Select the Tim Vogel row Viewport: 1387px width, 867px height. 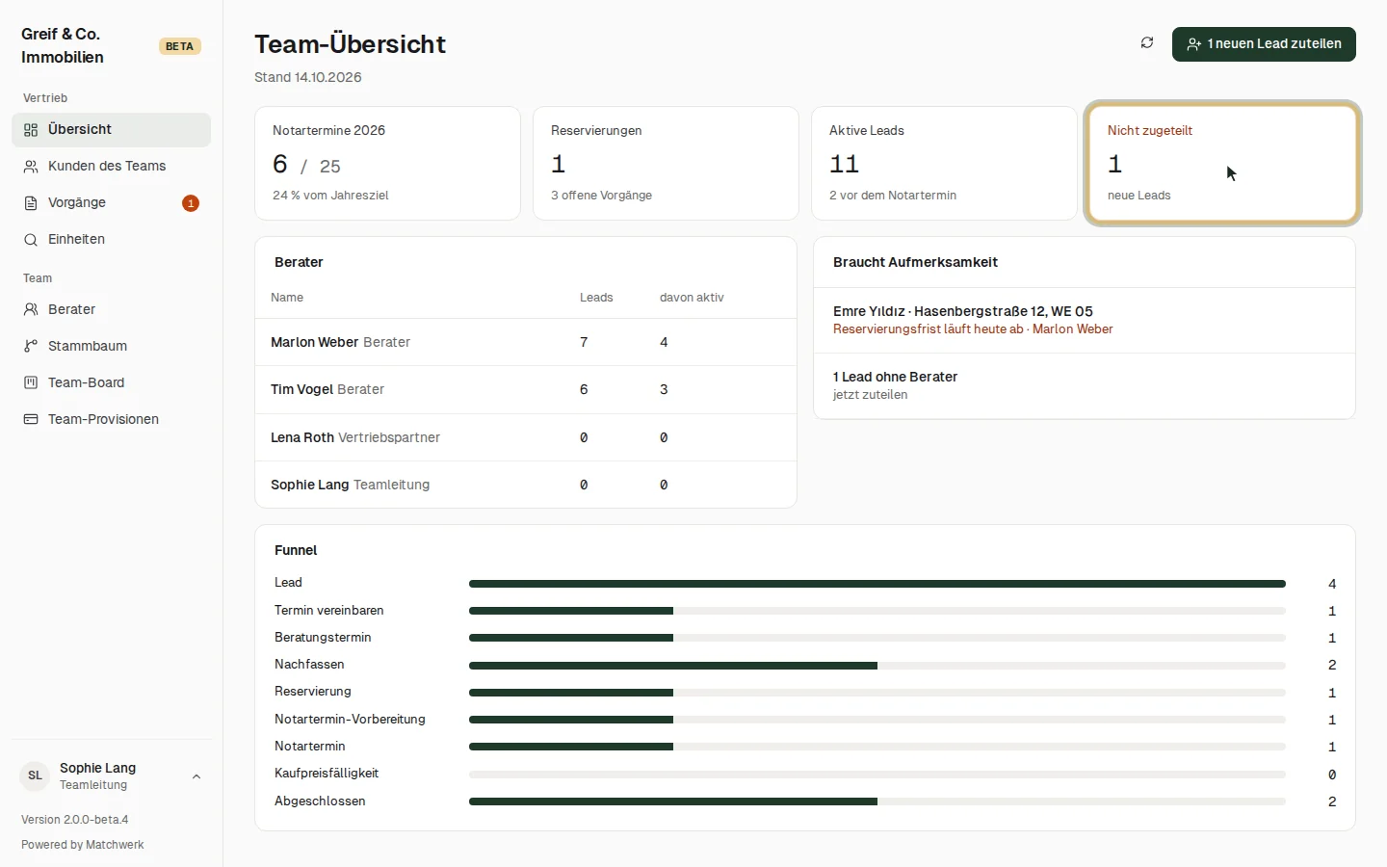(x=526, y=390)
